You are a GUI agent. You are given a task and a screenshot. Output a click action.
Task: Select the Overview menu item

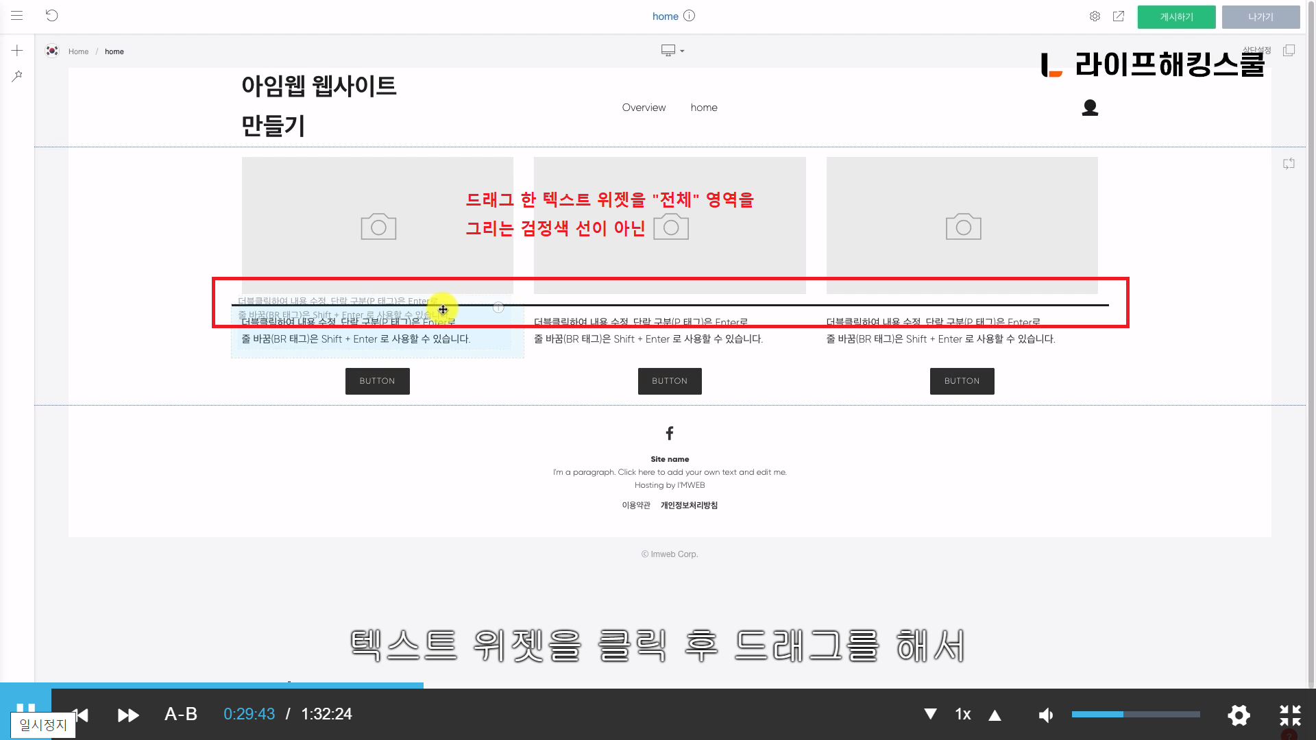click(x=644, y=108)
